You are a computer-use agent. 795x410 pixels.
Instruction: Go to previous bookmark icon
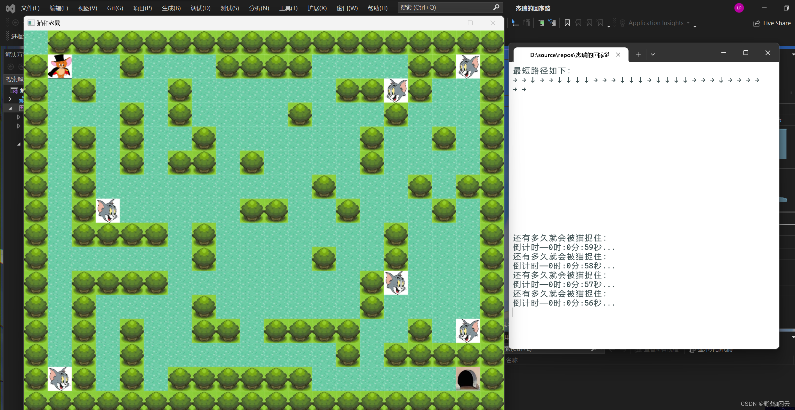(578, 23)
